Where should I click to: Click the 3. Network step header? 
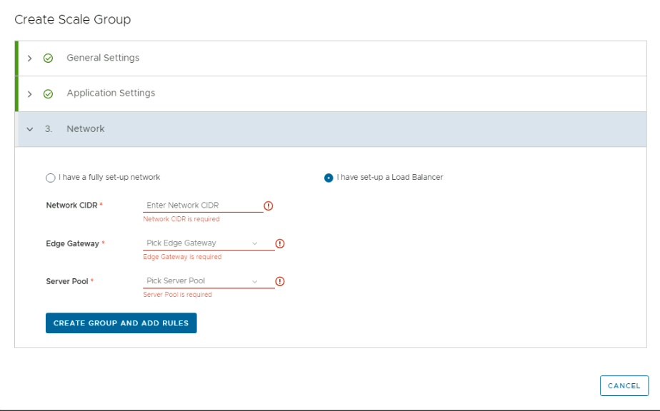85,129
